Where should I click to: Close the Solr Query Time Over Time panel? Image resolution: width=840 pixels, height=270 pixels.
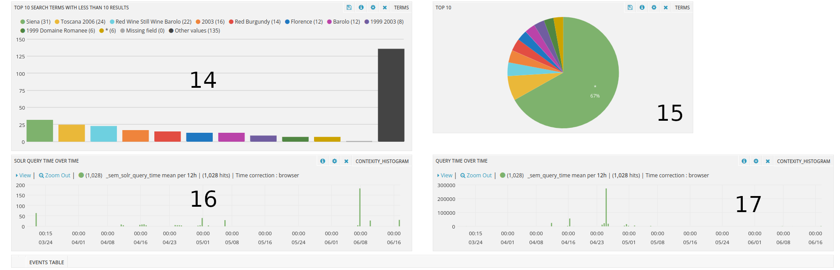click(x=346, y=161)
